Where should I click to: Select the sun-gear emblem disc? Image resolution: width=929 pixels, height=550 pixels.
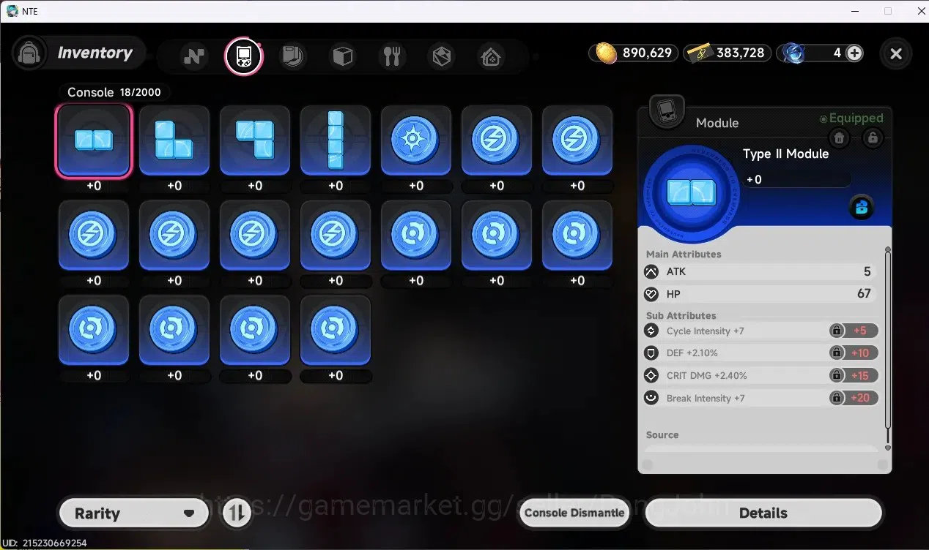click(416, 140)
